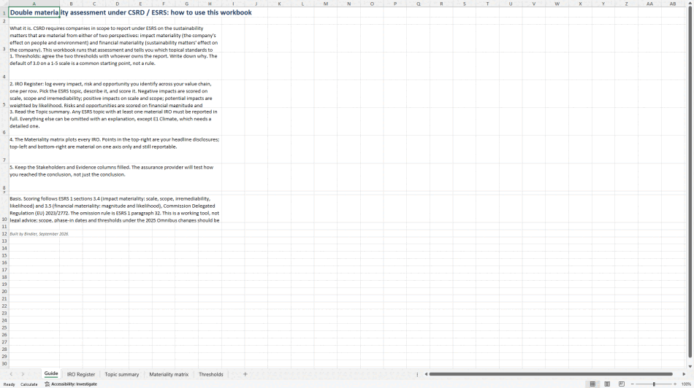This screenshot has width=694, height=388.
Task: Add a new sheet with plus icon
Action: click(245, 374)
